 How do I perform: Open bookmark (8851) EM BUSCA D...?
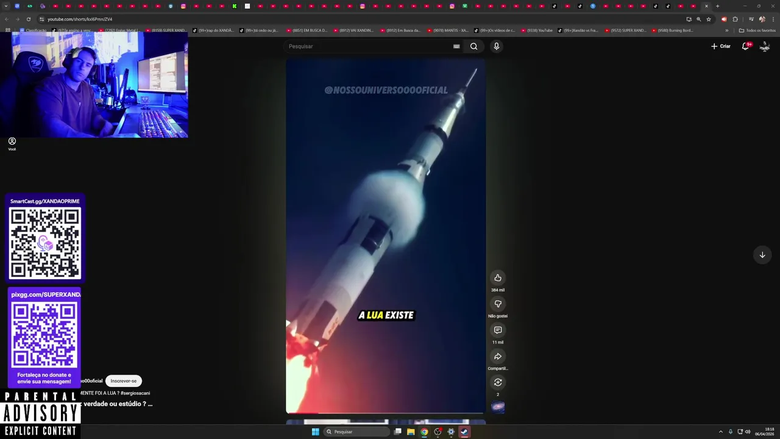[308, 30]
